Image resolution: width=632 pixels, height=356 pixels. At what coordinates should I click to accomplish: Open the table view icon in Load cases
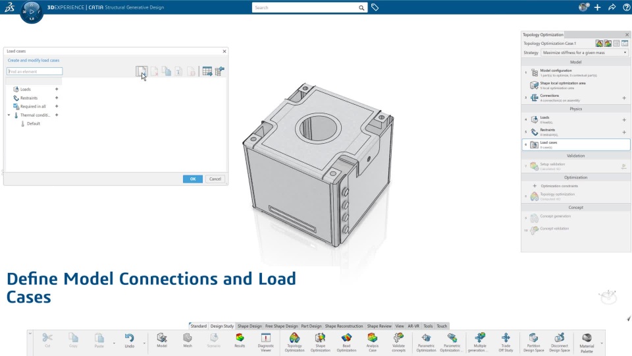tap(207, 71)
